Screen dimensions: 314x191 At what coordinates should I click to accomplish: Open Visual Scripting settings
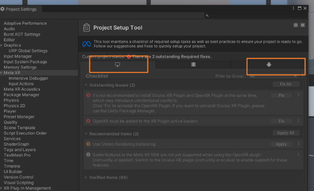click(19, 182)
